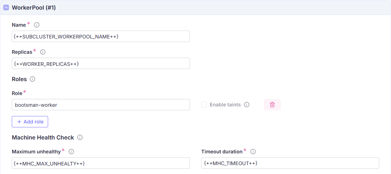Click info icon beside Replicas label
The height and width of the screenshot is (174, 391).
tap(43, 52)
